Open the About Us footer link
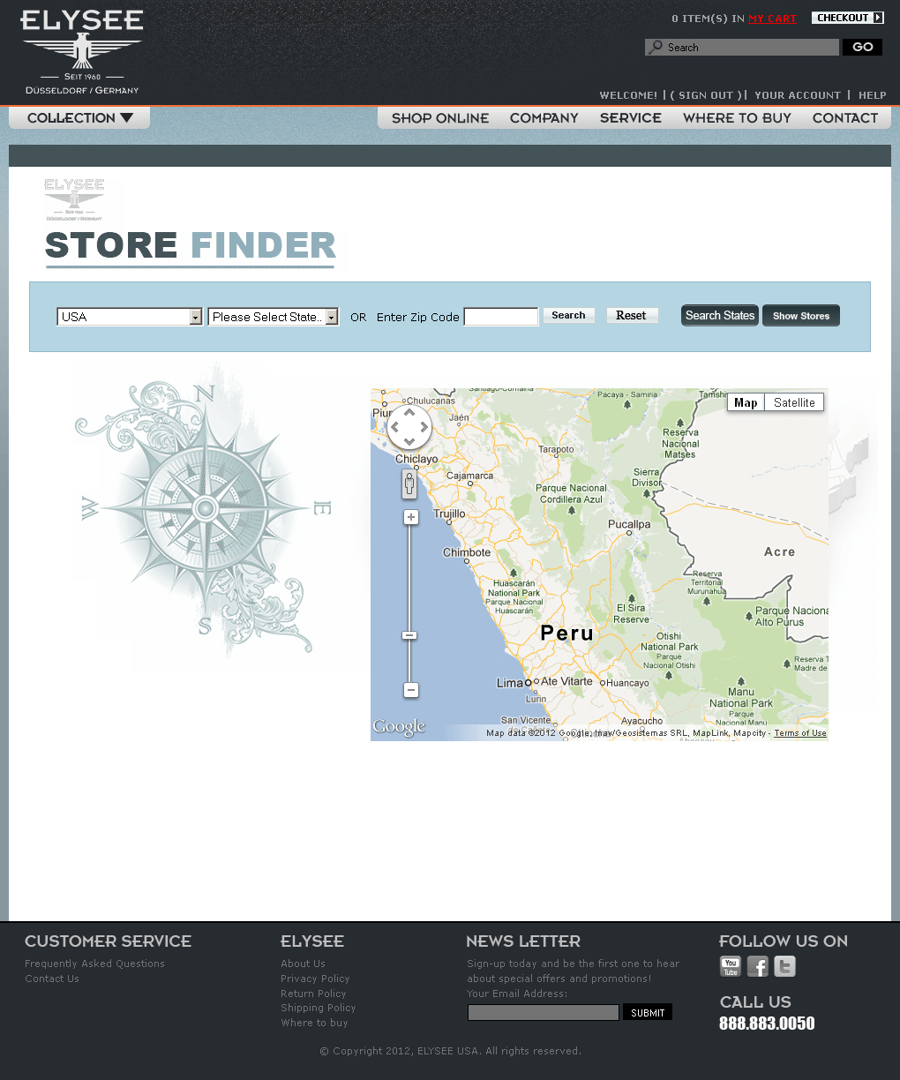The image size is (900, 1080). (x=303, y=964)
